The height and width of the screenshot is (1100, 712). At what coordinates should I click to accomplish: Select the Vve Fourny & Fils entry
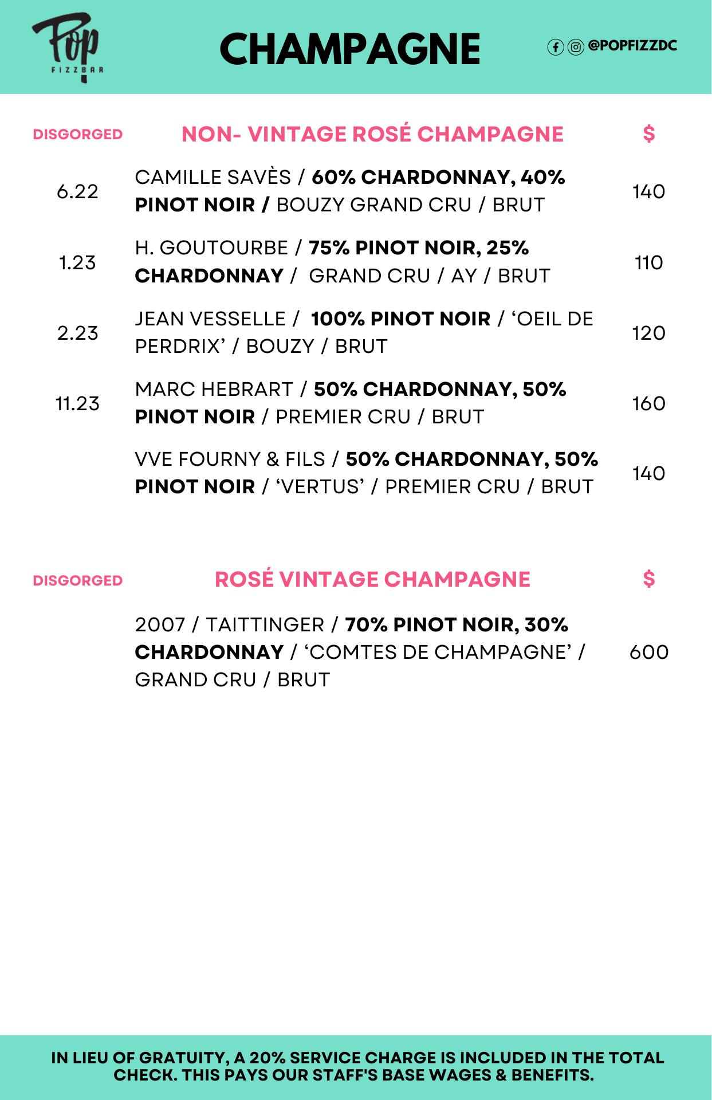coord(367,473)
